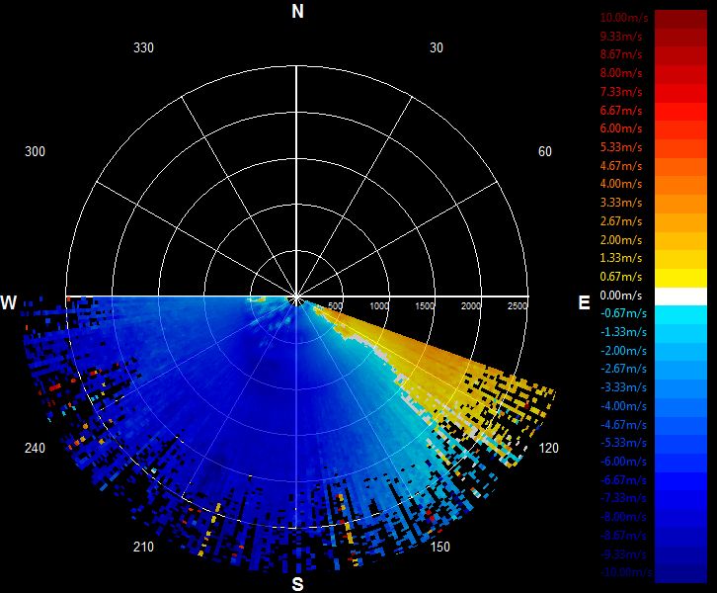Image resolution: width=717 pixels, height=593 pixels.
Task: Click the 4.00m/s legend label
Action: click(621, 184)
